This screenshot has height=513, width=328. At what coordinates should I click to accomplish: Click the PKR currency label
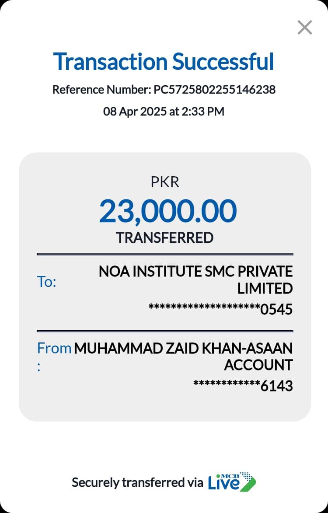[x=164, y=182]
